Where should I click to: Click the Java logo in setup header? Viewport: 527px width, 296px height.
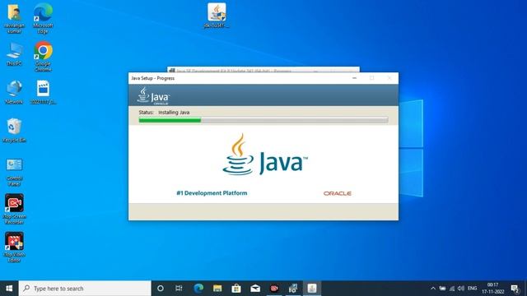click(x=153, y=96)
